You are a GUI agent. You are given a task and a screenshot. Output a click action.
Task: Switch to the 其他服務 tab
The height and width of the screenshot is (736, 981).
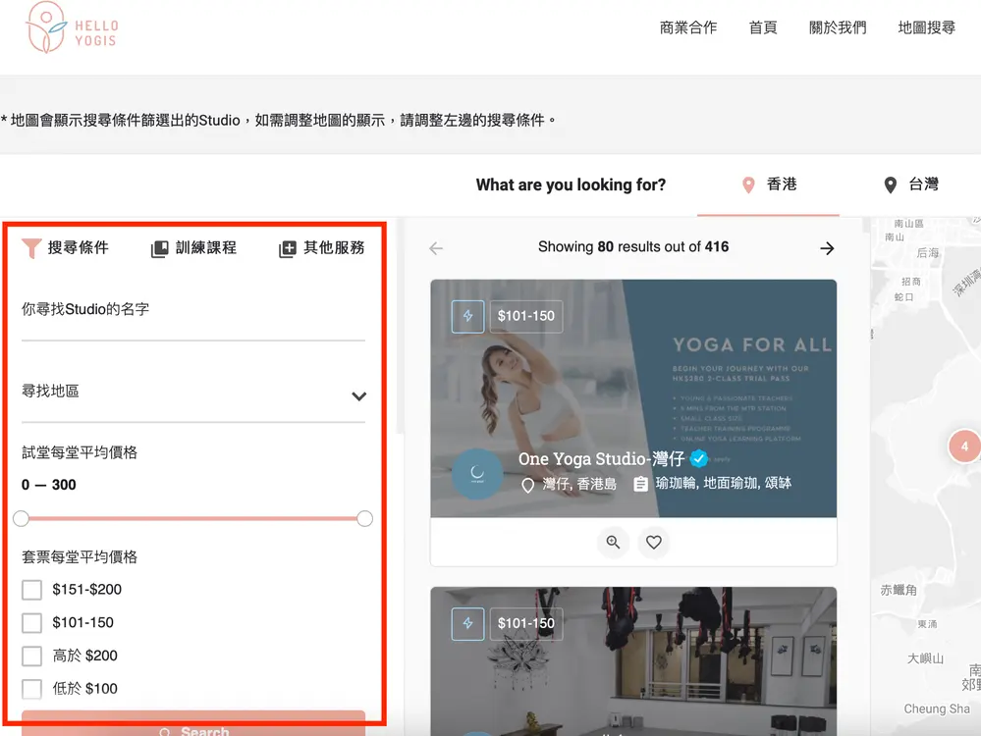pos(321,247)
